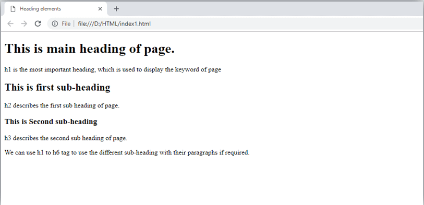This screenshot has height=205, width=424.
Task: Click the This is first sub-heading title
Action: pyautogui.click(x=57, y=87)
